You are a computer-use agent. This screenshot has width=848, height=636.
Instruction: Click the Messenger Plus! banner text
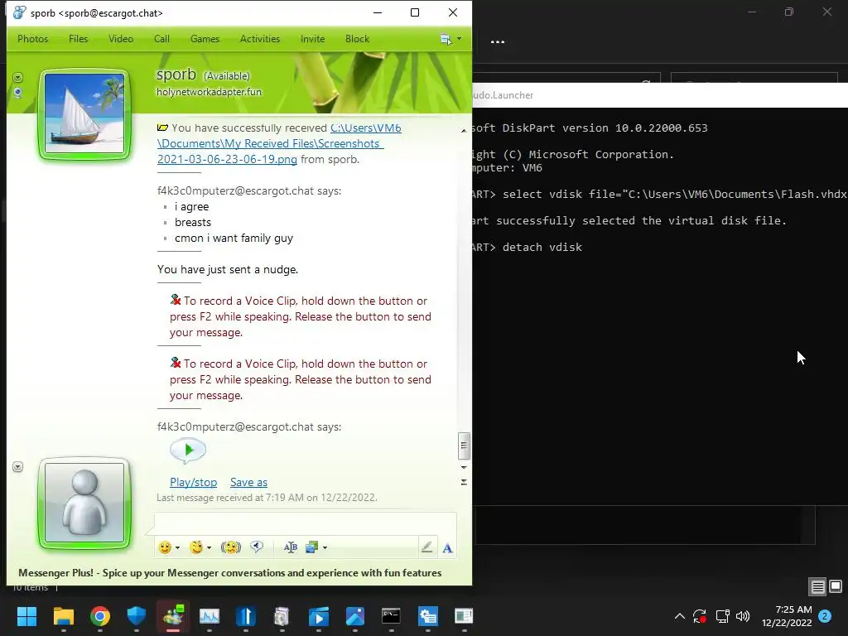tap(230, 573)
